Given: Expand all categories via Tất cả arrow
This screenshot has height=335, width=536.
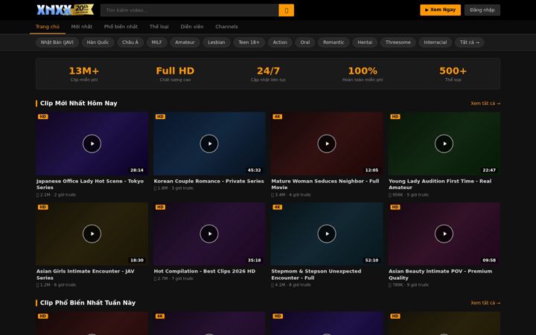Looking at the screenshot, I should click(x=469, y=42).
